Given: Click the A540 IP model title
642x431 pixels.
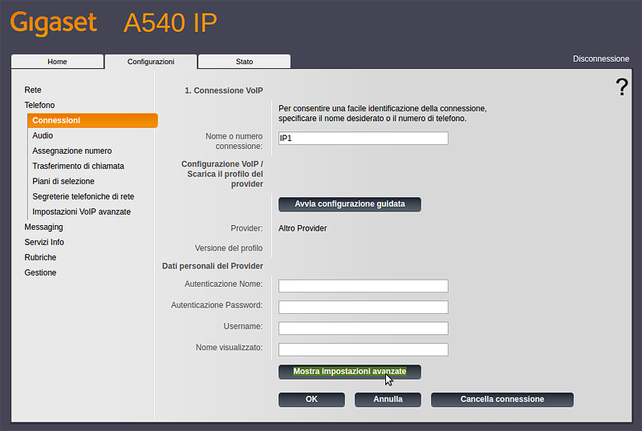Looking at the screenshot, I should [x=170, y=23].
